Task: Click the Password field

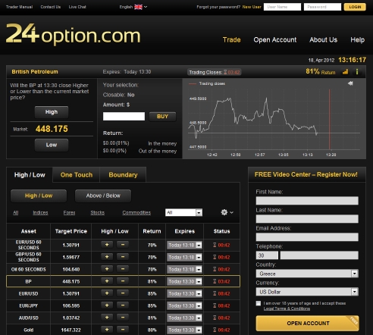Action: click(x=322, y=7)
